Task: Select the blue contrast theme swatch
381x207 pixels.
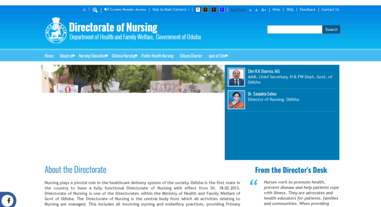Action: 222,10
